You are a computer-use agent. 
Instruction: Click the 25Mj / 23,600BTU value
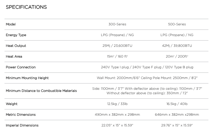(x=117, y=46)
